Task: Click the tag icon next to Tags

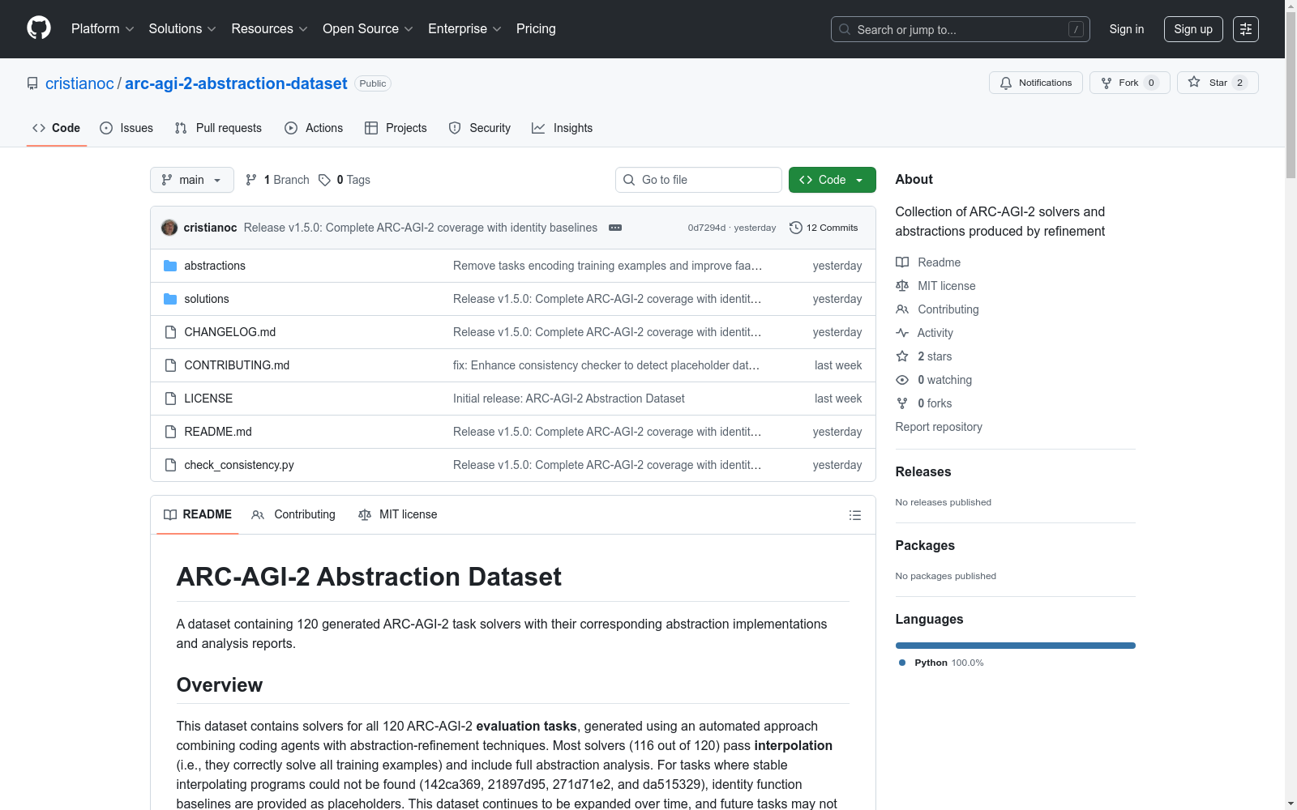Action: click(x=324, y=180)
